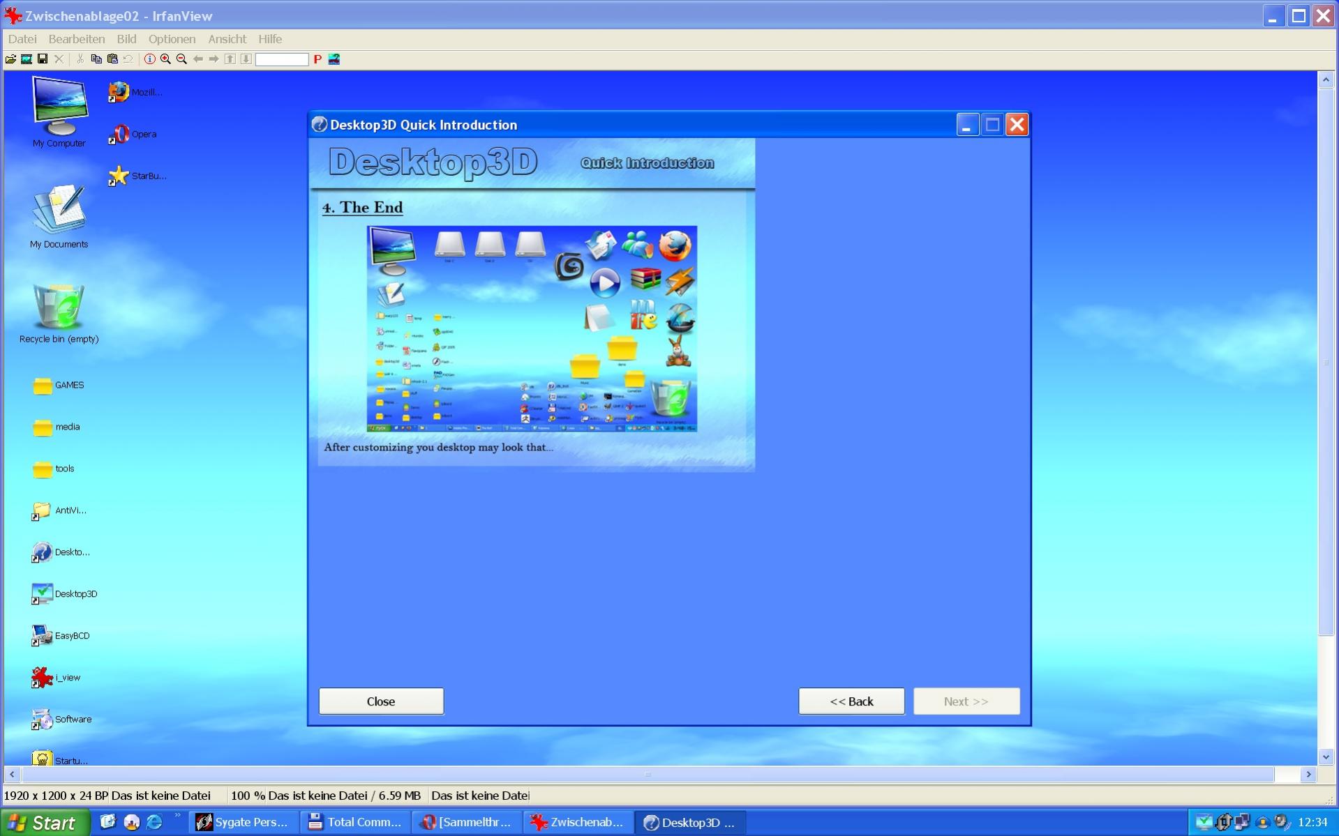Click the Zoom Out magnifier icon
Screen dimensions: 1339x836
coord(181,59)
